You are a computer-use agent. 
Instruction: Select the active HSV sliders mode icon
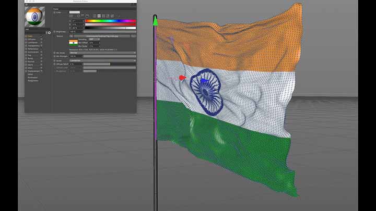point(99,16)
